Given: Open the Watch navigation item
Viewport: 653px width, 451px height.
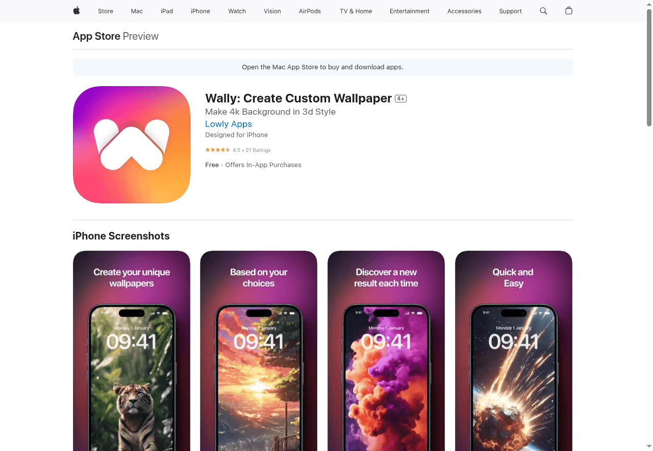Looking at the screenshot, I should point(237,11).
